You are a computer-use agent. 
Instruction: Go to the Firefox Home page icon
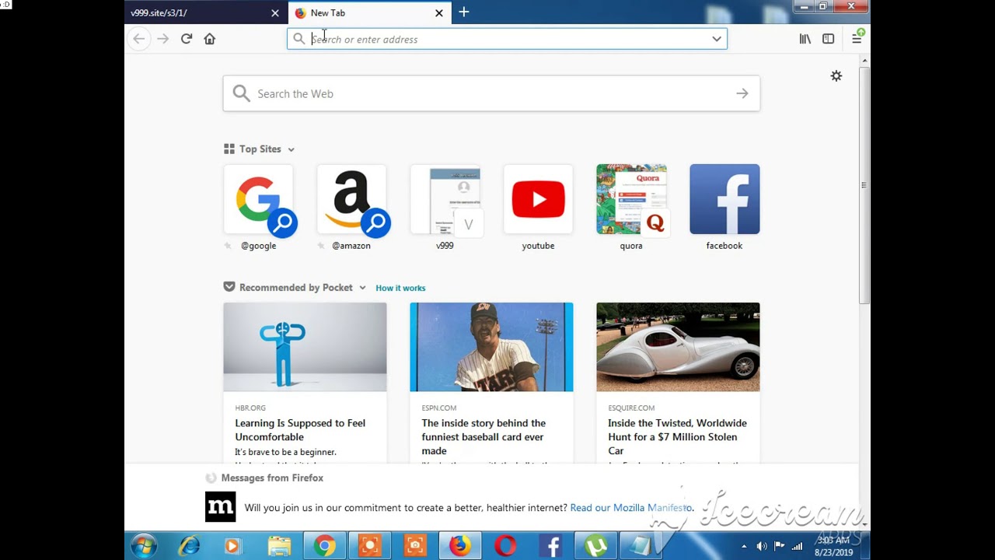coord(210,39)
